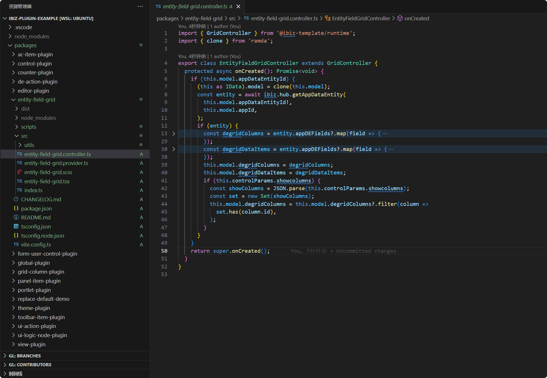Viewport: 547px width, 378px height.
Task: Click EntityFieldGridController in the breadcrumb
Action: [361, 18]
